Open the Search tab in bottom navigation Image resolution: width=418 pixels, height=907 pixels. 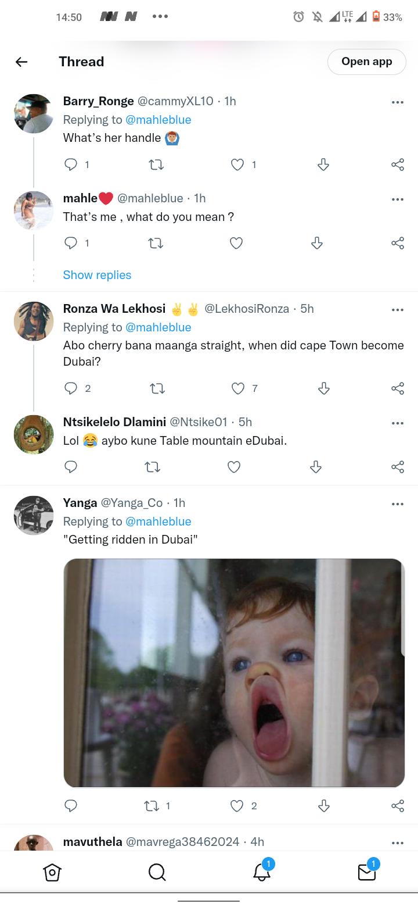point(157,872)
